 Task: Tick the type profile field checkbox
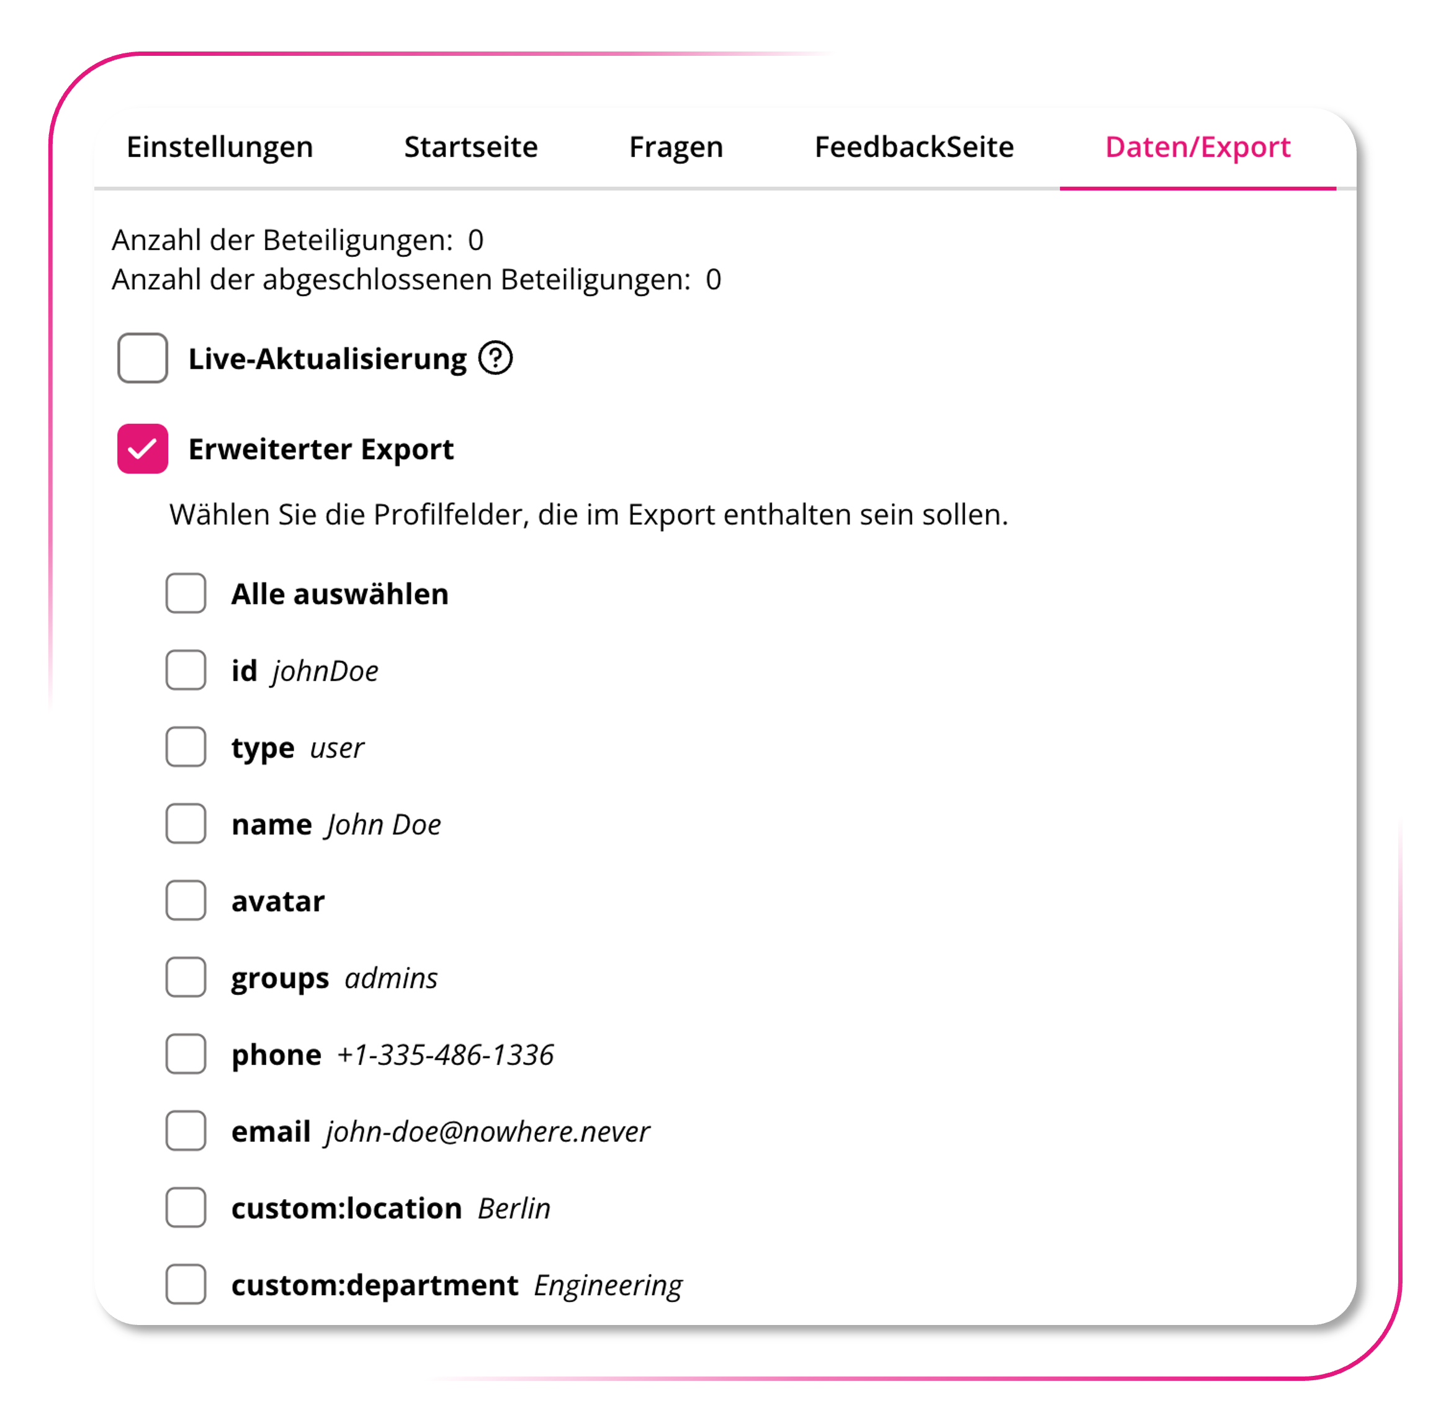click(186, 747)
